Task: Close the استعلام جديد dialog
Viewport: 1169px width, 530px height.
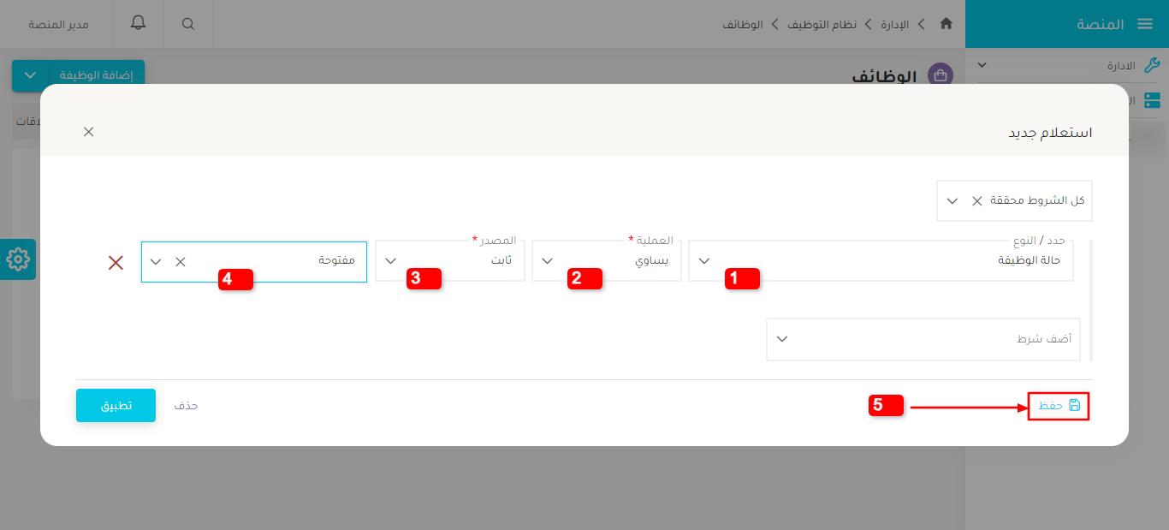Action: click(88, 132)
